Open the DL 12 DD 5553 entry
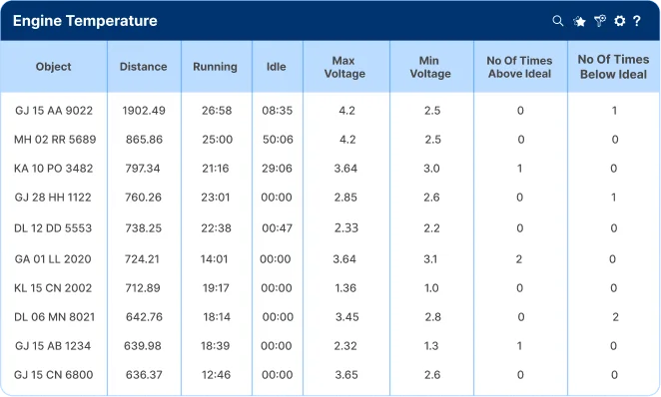The height and width of the screenshot is (397, 661). tap(53, 228)
